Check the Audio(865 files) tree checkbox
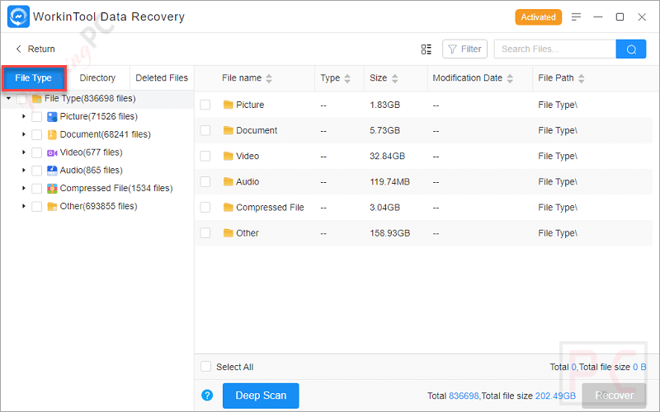The width and height of the screenshot is (660, 412). pyautogui.click(x=36, y=171)
